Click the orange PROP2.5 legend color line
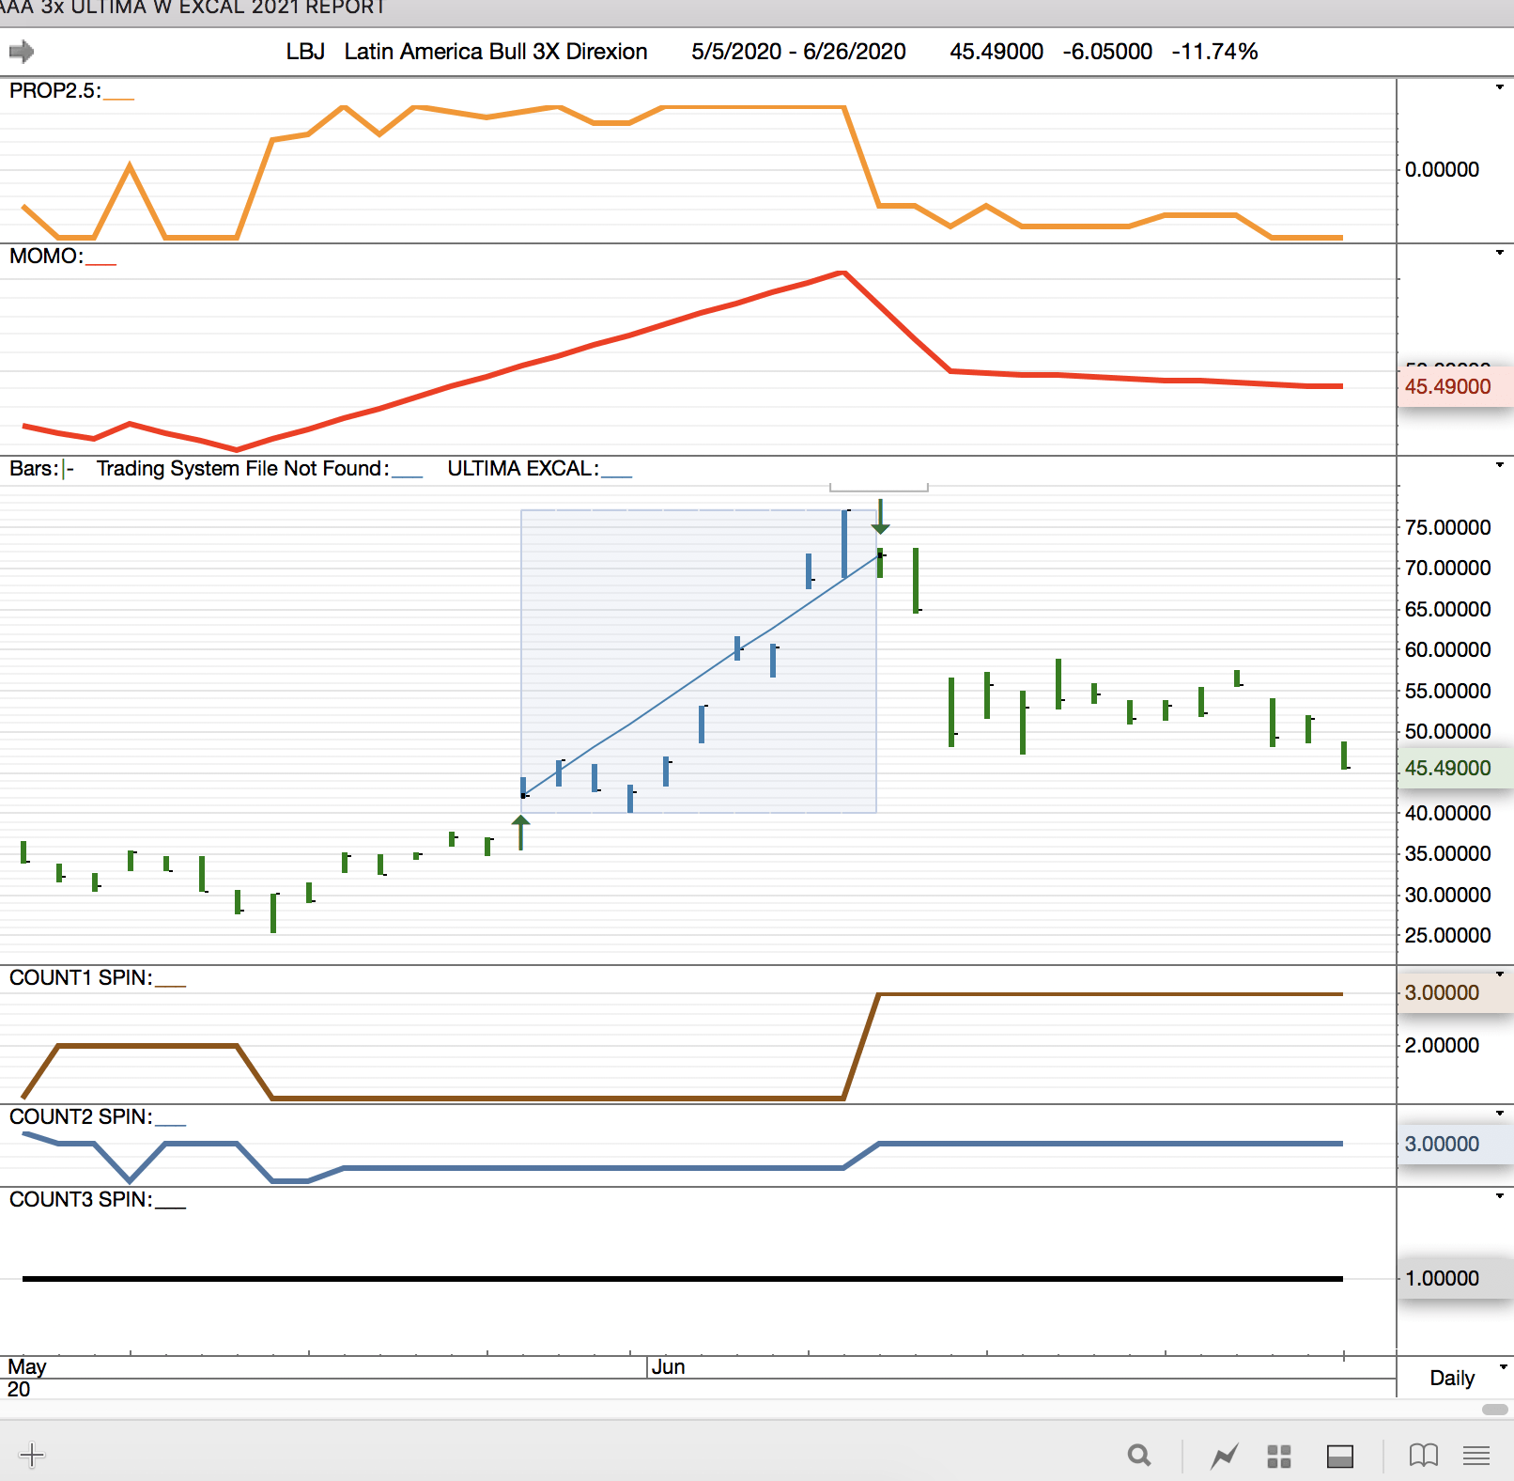1514x1481 pixels. click(119, 98)
